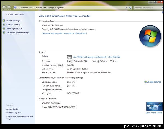Screen dimensions: 164x129
Task: Expand arrow before Control Panel breadcrumb
Action: point(18,8)
